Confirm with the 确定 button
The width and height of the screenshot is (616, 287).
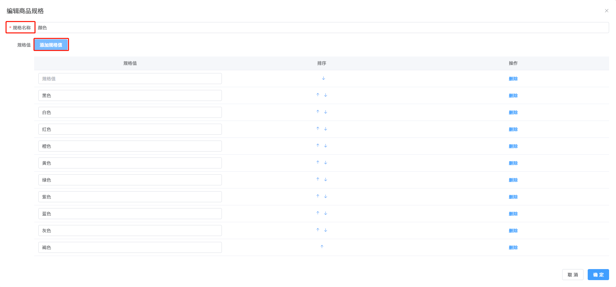[598, 275]
